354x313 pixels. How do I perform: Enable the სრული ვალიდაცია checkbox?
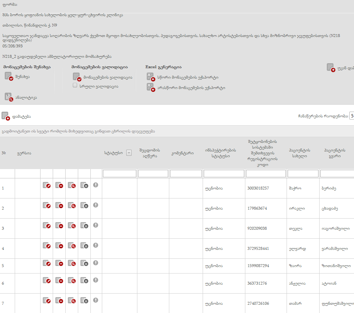tap(75, 85)
